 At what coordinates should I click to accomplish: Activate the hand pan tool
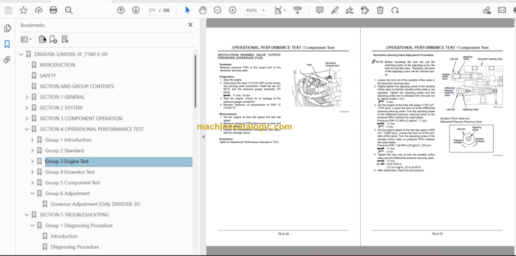[202, 10]
